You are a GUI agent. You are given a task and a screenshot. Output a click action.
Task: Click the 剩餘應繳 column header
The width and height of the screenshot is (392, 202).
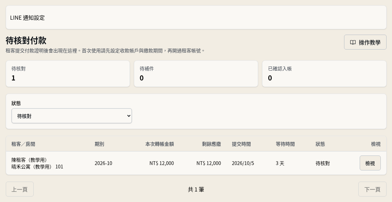(x=211, y=144)
